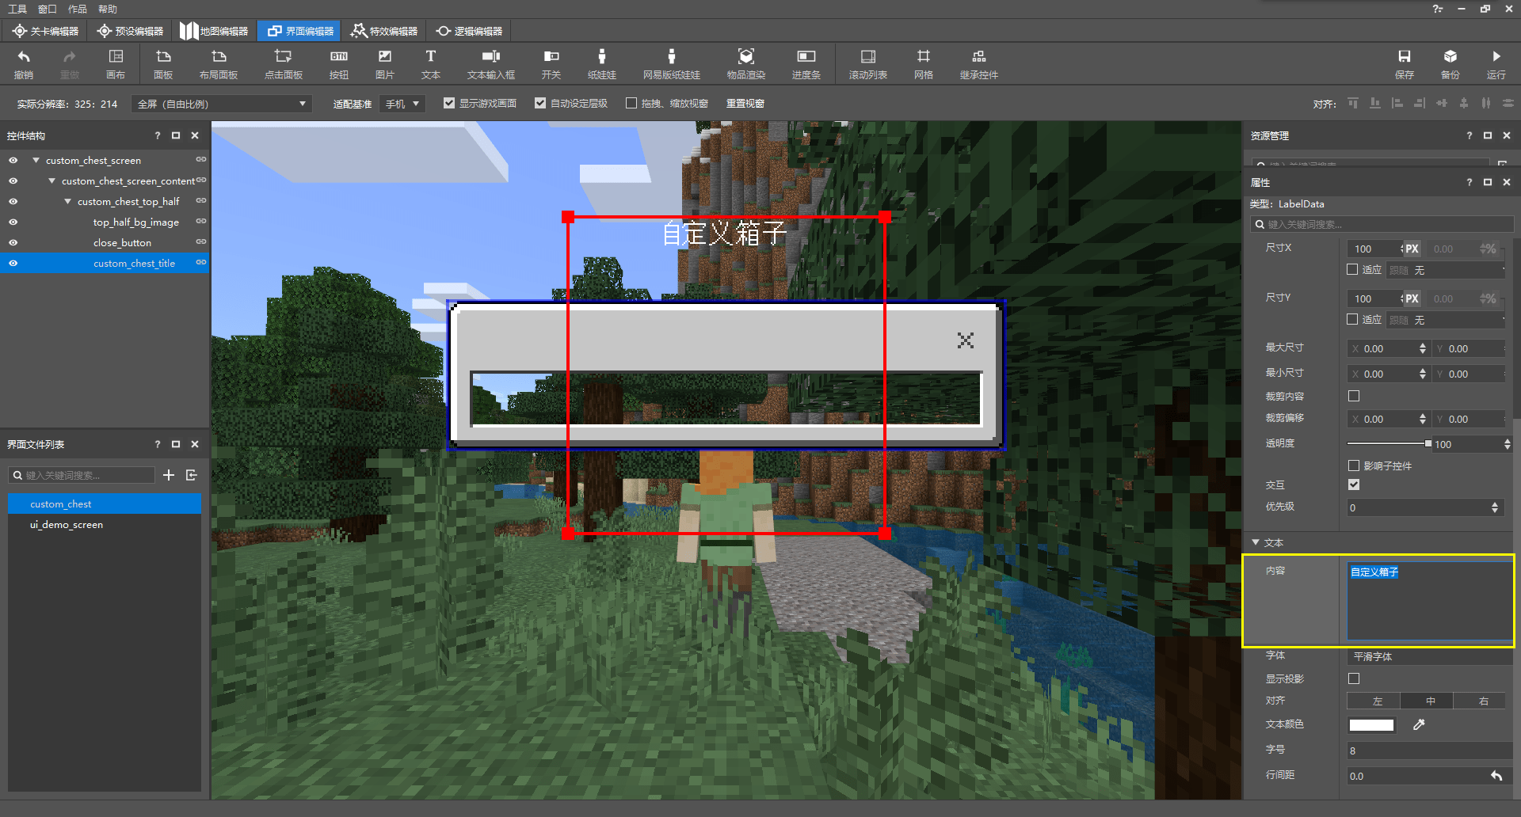
Task: Click the white 文本颜色 swatch
Action: [x=1371, y=724]
